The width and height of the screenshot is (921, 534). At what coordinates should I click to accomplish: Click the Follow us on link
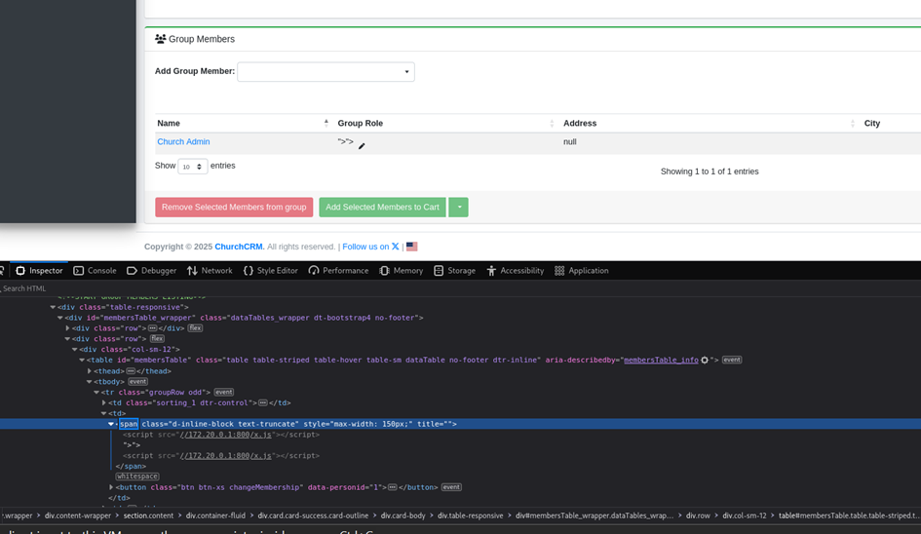[x=365, y=247]
